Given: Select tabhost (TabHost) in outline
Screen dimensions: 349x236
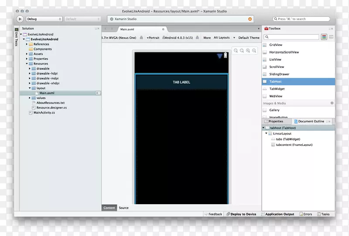Looking at the screenshot, I should tap(298, 128).
